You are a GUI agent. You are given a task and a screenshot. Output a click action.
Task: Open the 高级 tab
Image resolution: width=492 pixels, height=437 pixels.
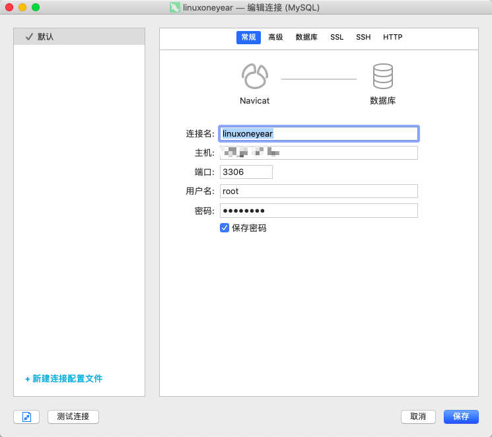click(275, 38)
